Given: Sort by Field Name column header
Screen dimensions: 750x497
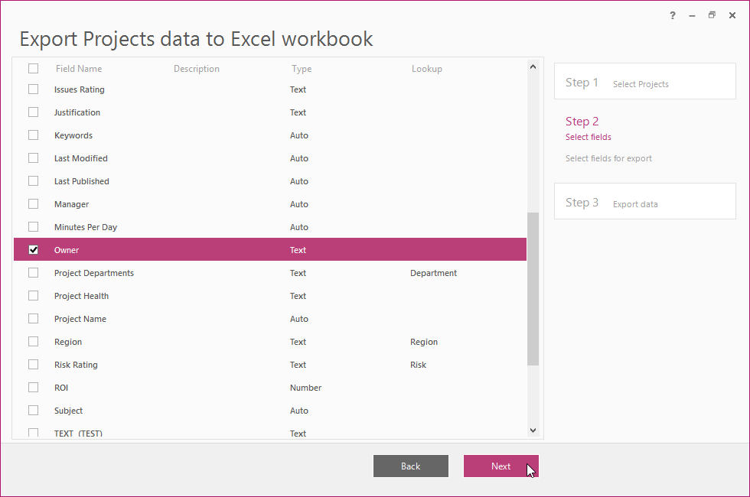Looking at the screenshot, I should pyautogui.click(x=79, y=69).
